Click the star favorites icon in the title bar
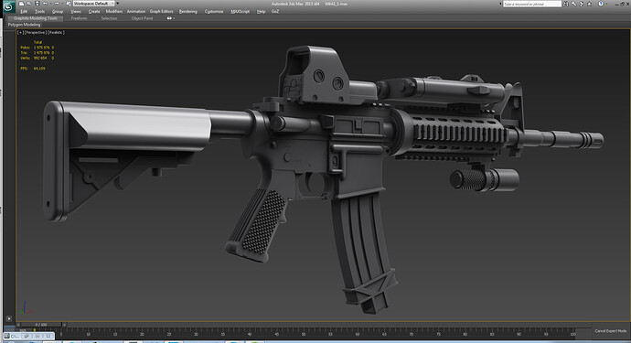The height and width of the screenshot is (343, 631). [x=590, y=4]
